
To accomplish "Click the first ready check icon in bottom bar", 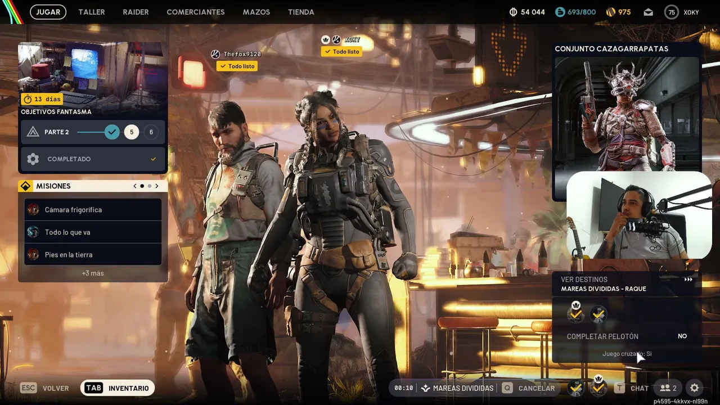I will (x=575, y=388).
